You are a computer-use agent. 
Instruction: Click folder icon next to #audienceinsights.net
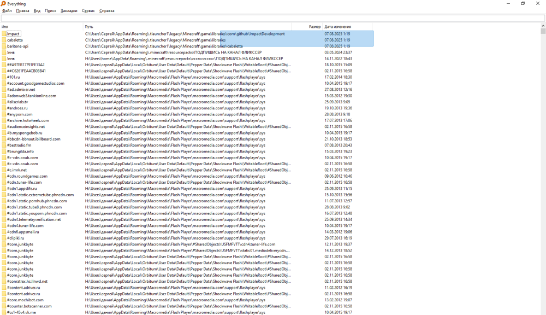pos(4,127)
